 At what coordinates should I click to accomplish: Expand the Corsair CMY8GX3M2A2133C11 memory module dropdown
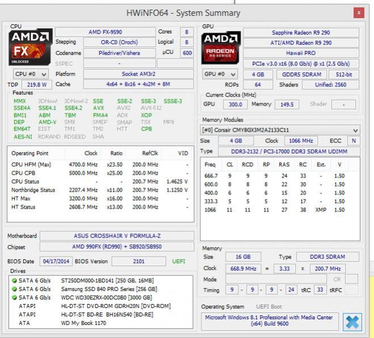pos(280,130)
